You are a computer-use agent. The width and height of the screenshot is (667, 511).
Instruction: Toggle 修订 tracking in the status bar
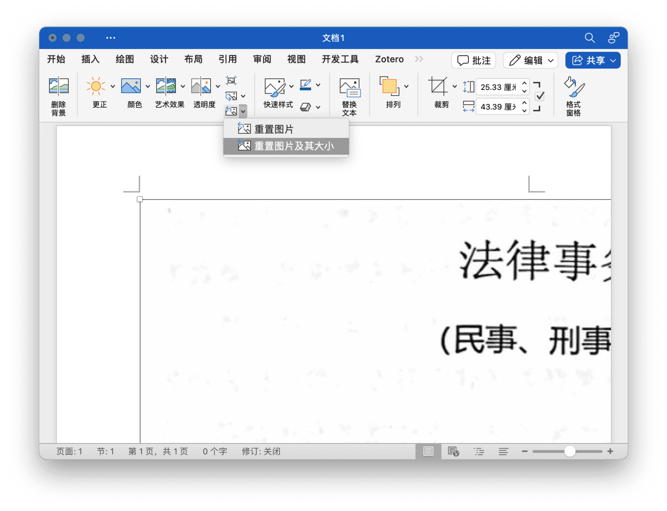[261, 451]
